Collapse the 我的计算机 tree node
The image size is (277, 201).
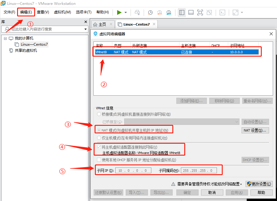[5, 38]
